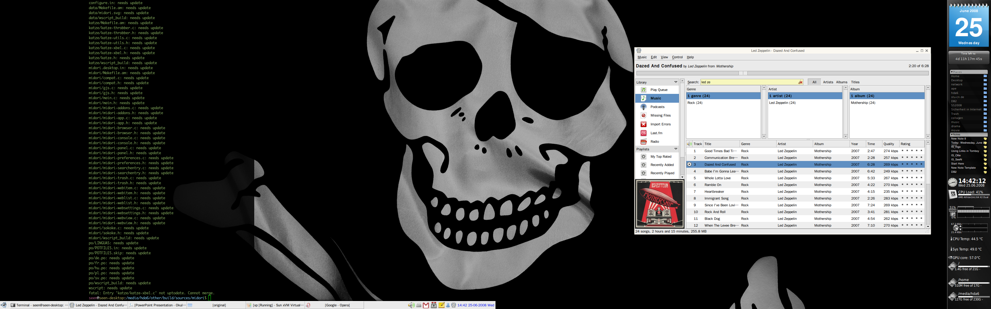Image resolution: width=991 pixels, height=309 pixels.
Task: Click the source sidebar scroll-up arrow
Action: point(682,81)
